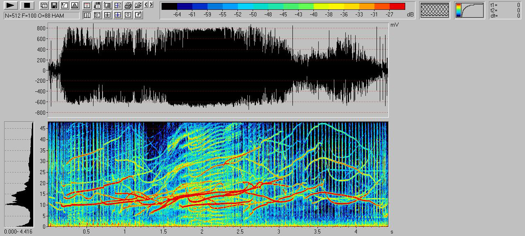Click the overlapping windows icon
Image resolution: width=525 pixels, height=236 pixels.
click(x=43, y=5)
